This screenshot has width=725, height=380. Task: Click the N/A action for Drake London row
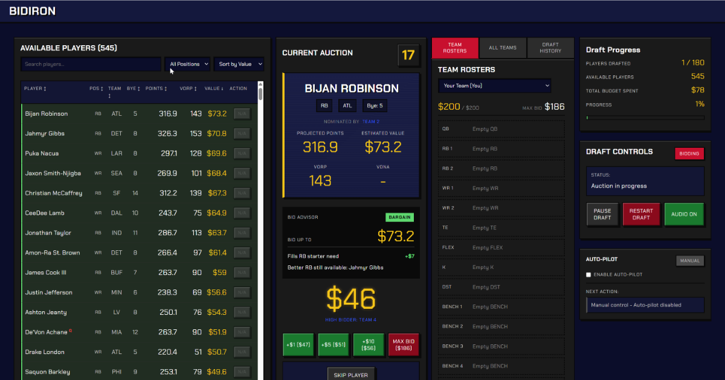(x=242, y=352)
